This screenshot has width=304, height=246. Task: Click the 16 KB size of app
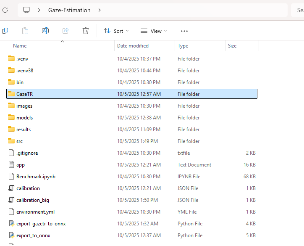point(249,165)
